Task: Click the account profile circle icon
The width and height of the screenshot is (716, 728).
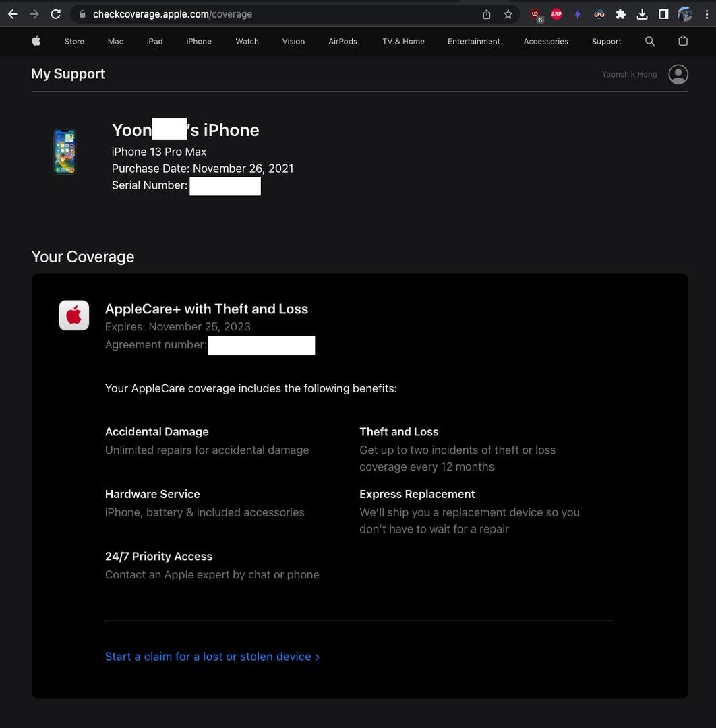Action: click(678, 74)
